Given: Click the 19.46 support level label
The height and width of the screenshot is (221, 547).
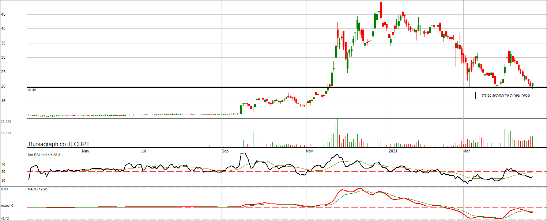Looking at the screenshot, I should click(31, 90).
